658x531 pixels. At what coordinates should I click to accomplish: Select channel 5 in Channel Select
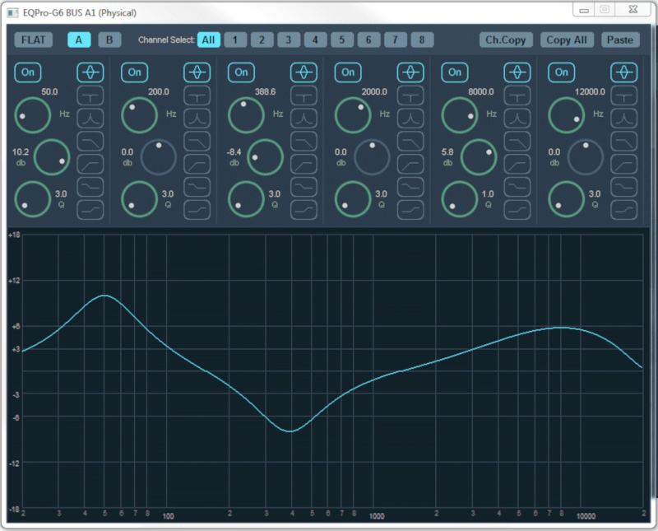point(342,40)
